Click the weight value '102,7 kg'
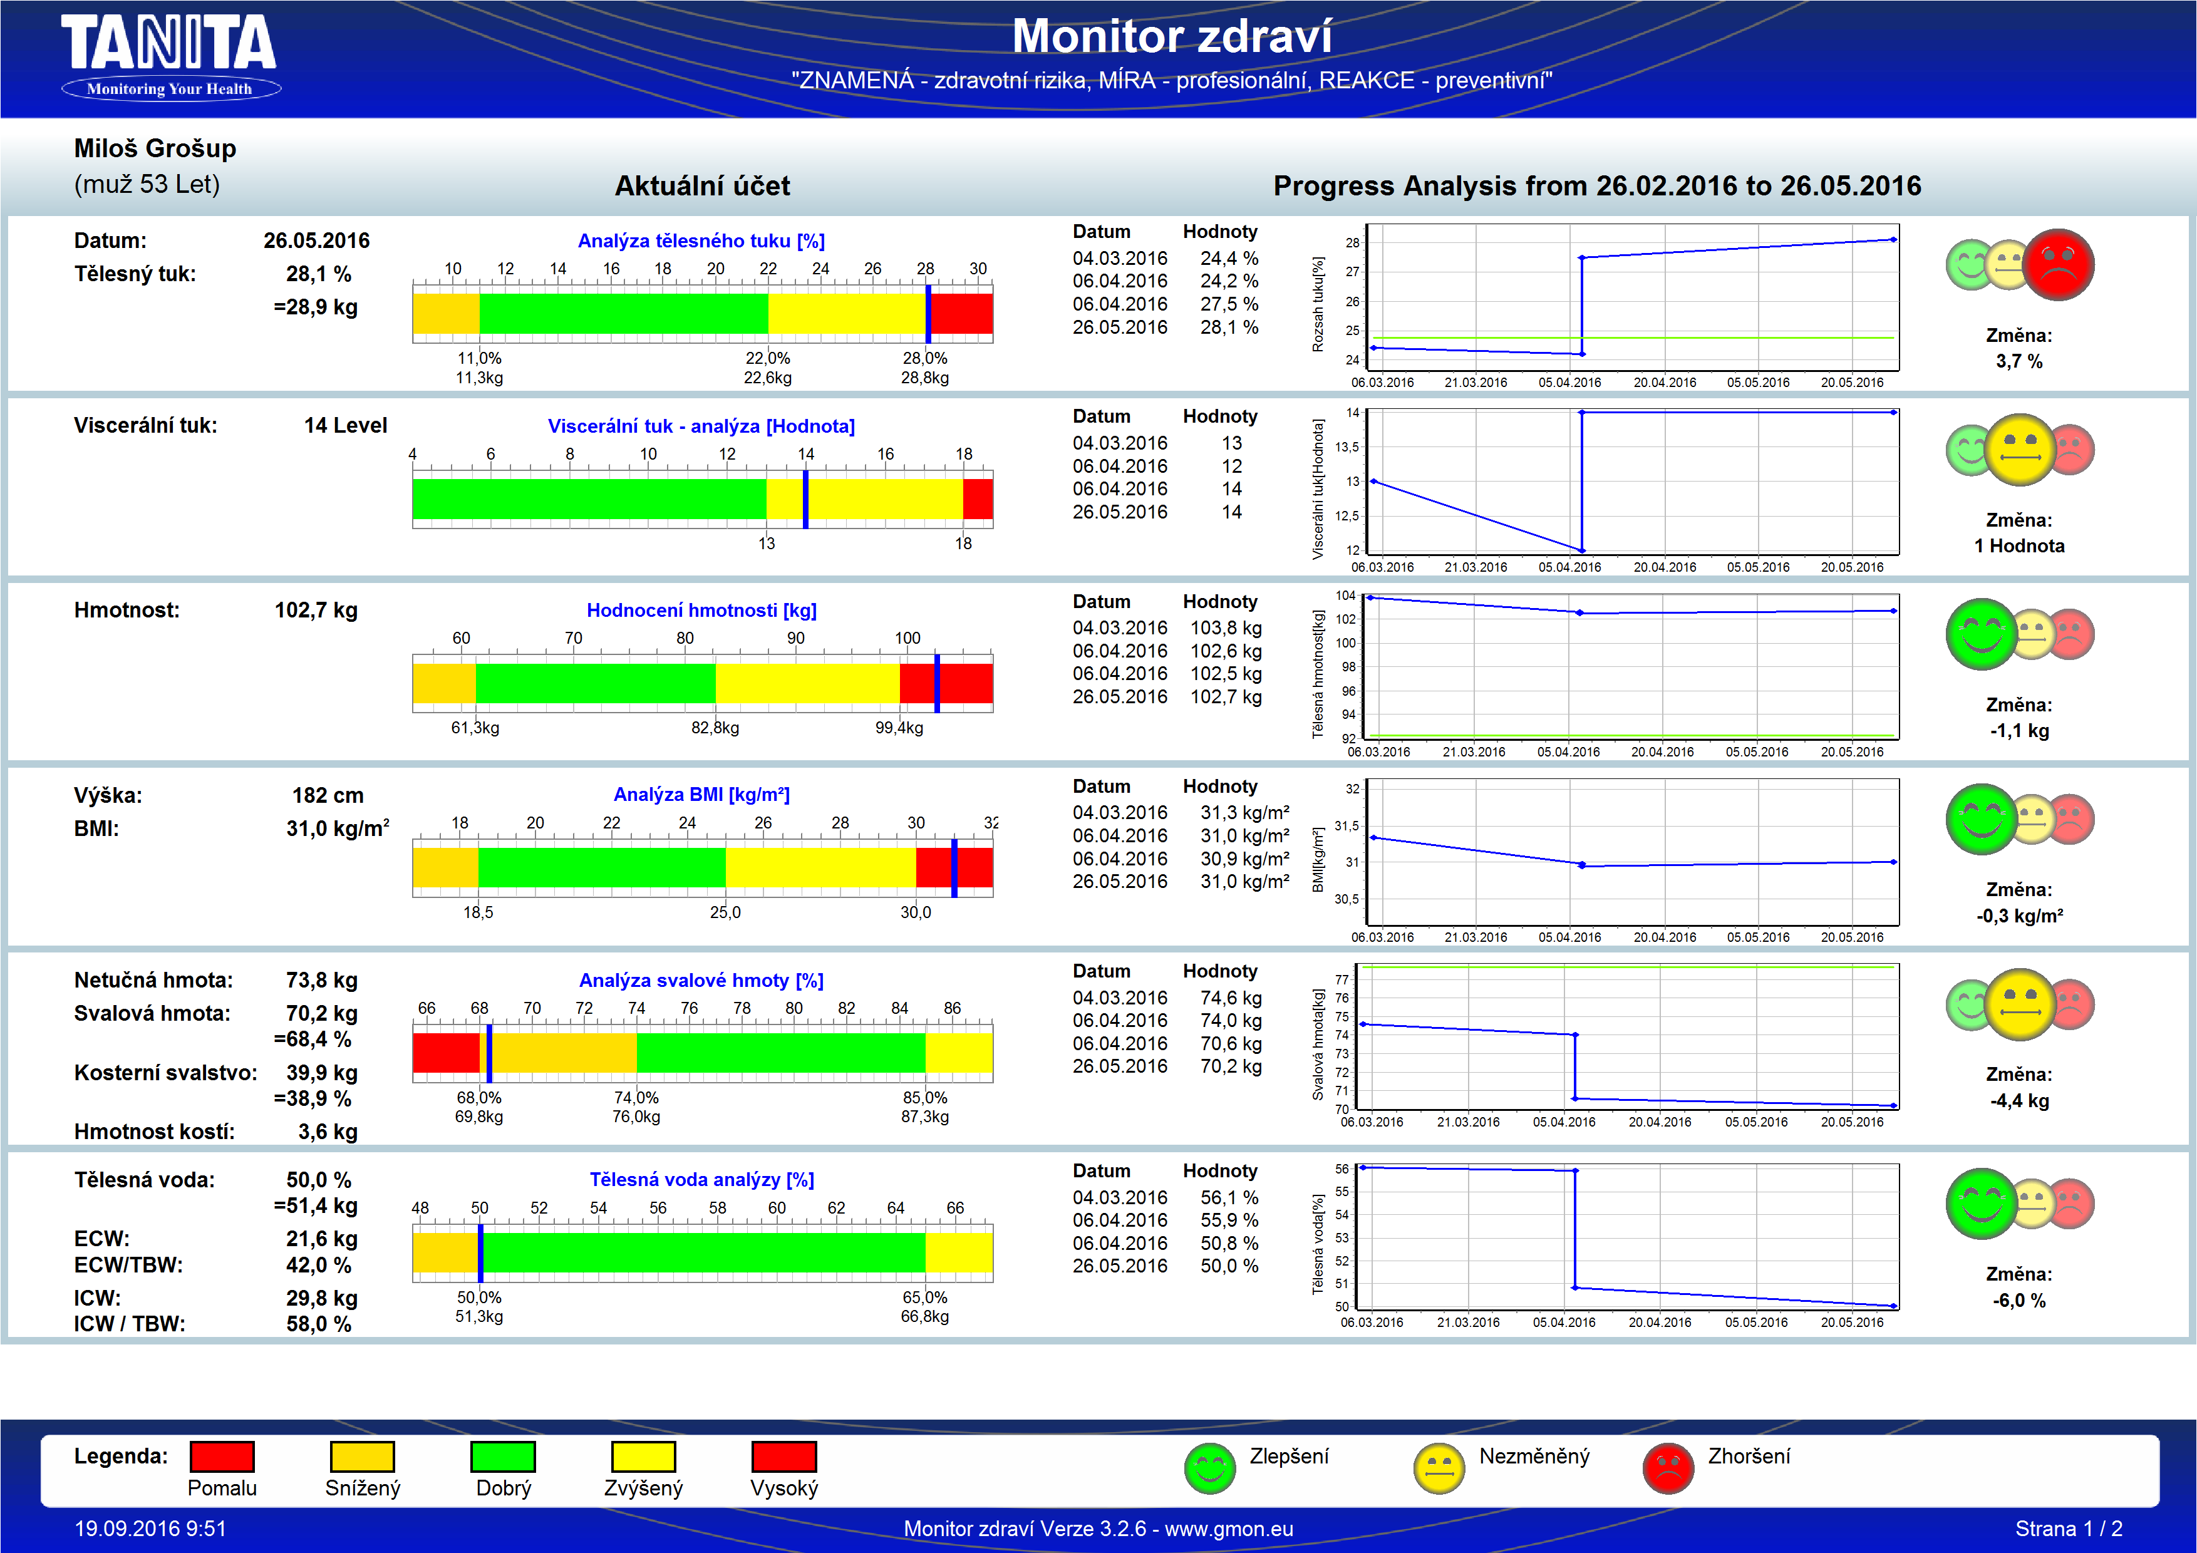The height and width of the screenshot is (1553, 2197). [x=316, y=611]
